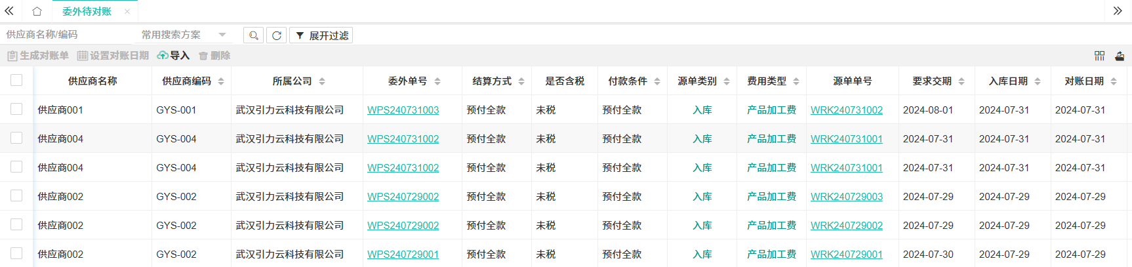Collapse sidebar with double-left chevron icon
Image resolution: width=1132 pixels, height=267 pixels.
(9, 11)
